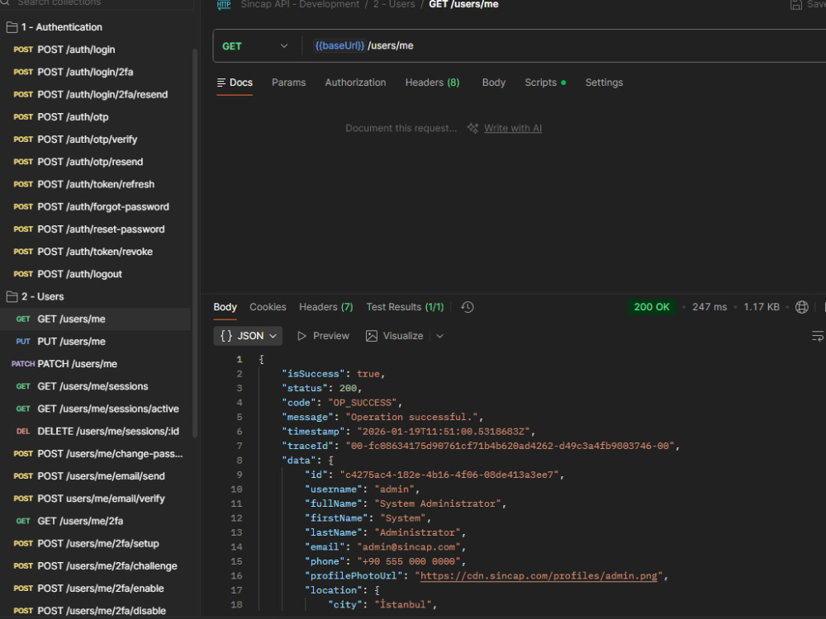The width and height of the screenshot is (826, 619).
Task: Click the Document this request placeholder
Action: point(401,129)
